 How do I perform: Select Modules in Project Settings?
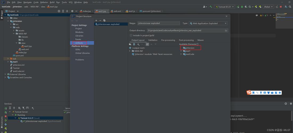(x=79, y=32)
